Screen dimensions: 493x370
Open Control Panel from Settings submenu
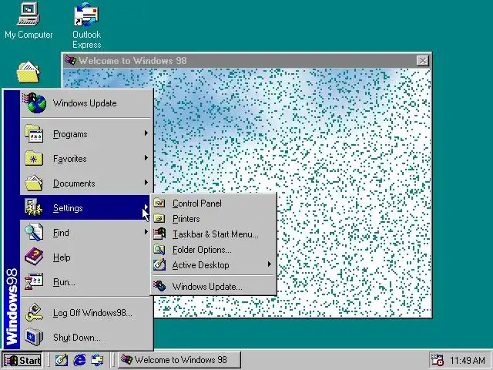coord(213,203)
